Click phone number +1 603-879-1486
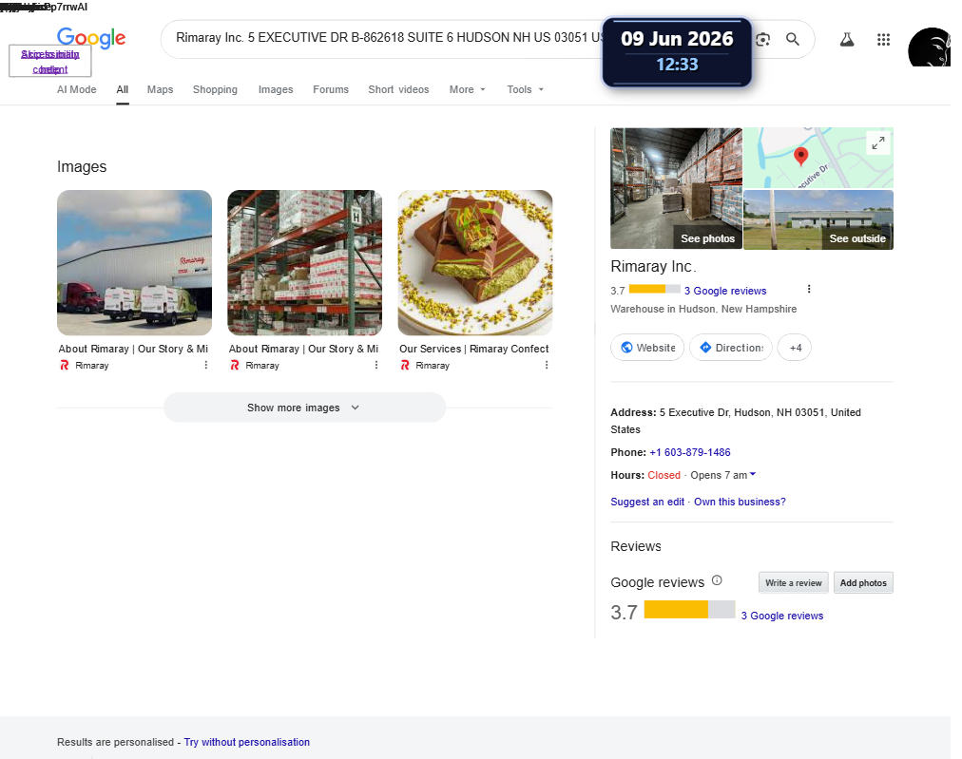Viewport: 962px width, 759px height. (689, 452)
